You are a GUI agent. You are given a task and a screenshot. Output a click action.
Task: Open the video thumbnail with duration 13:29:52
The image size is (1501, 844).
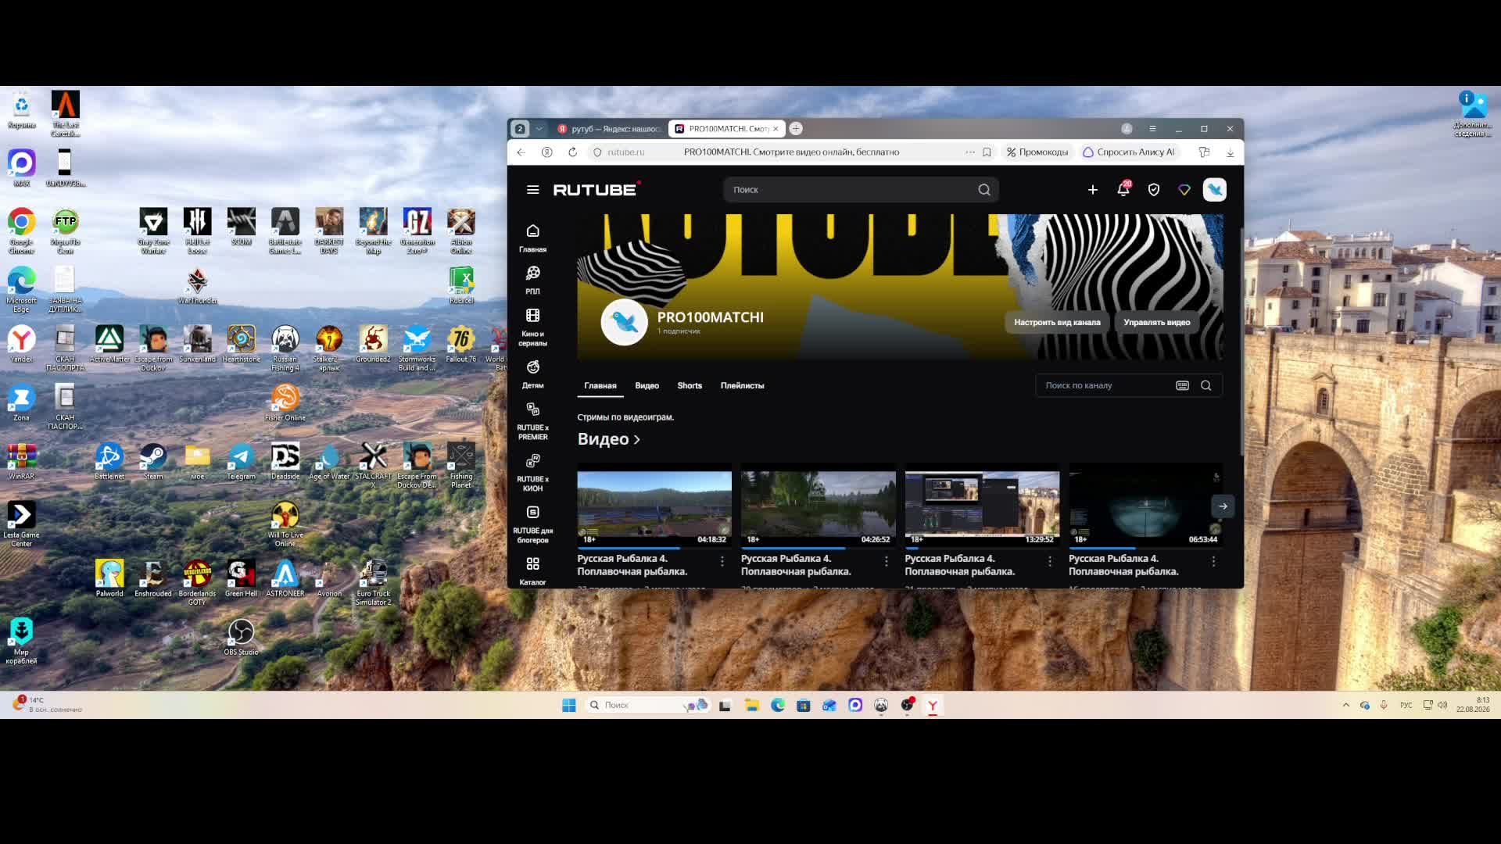pyautogui.click(x=982, y=506)
